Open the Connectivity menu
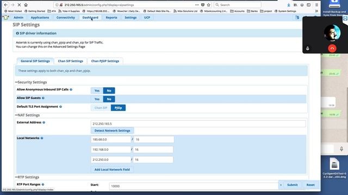The image size is (348, 195). (65, 17)
